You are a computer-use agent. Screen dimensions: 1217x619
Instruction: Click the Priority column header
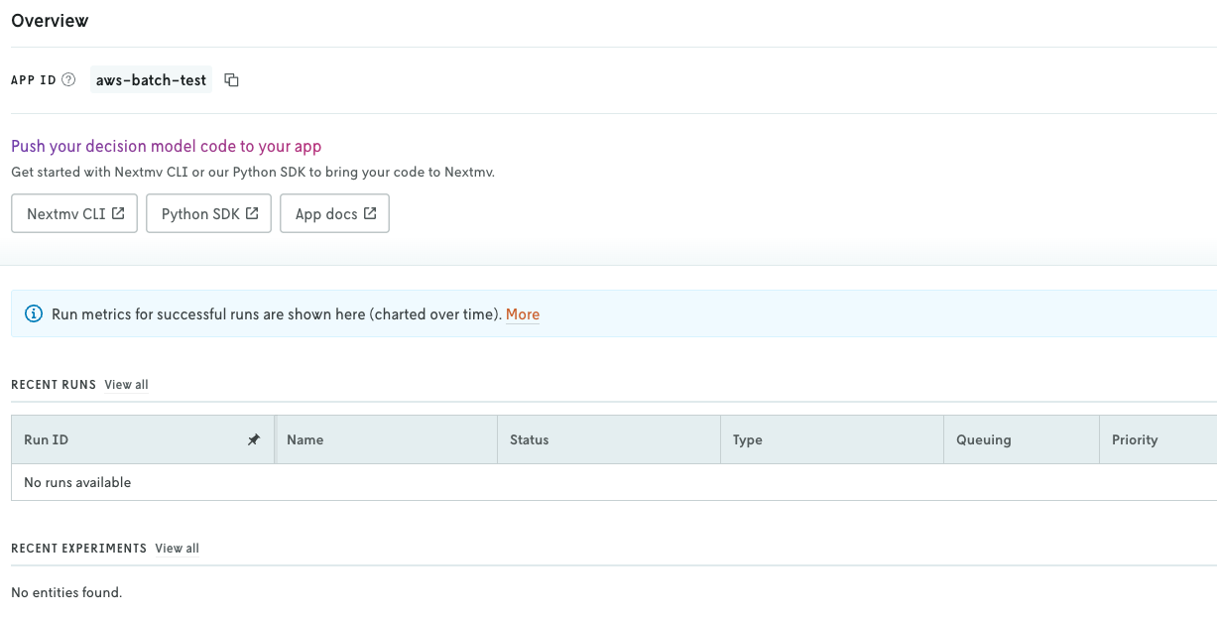1135,438
